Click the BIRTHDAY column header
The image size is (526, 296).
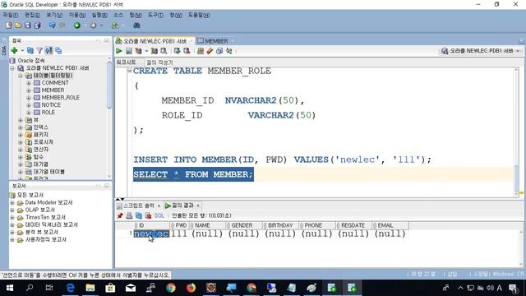click(280, 225)
